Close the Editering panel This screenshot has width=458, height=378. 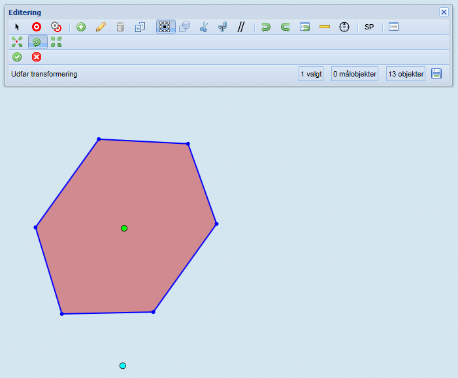pyautogui.click(x=444, y=12)
